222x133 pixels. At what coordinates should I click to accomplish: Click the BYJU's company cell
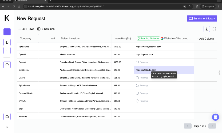coord(37,101)
